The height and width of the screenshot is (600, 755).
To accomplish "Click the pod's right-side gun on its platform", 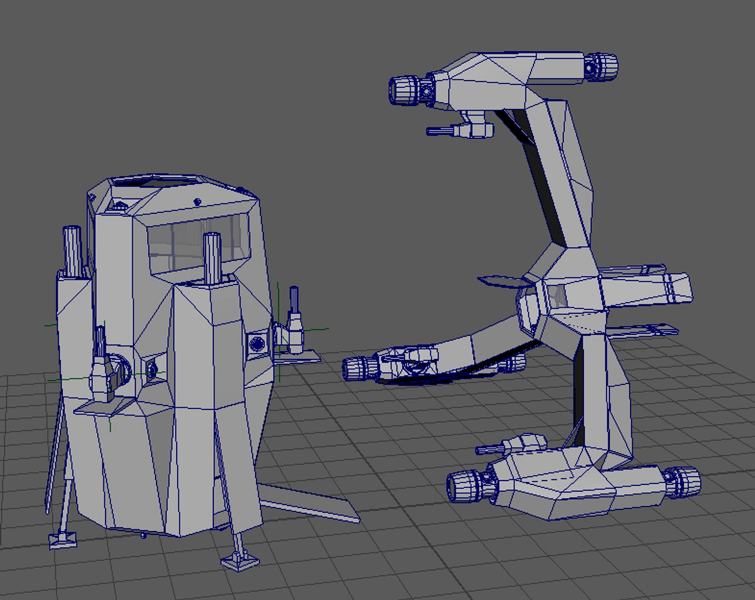I will point(294,325).
